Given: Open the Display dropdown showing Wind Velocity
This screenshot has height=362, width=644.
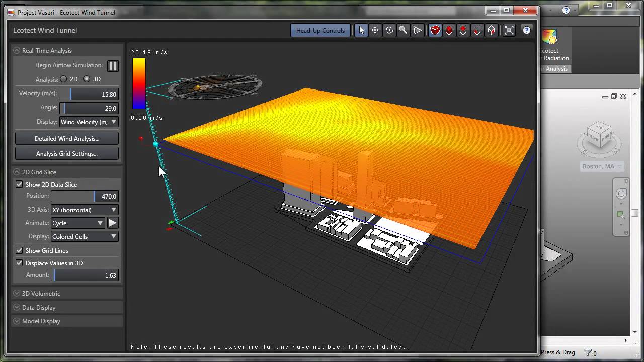Looking at the screenshot, I should tap(89, 122).
